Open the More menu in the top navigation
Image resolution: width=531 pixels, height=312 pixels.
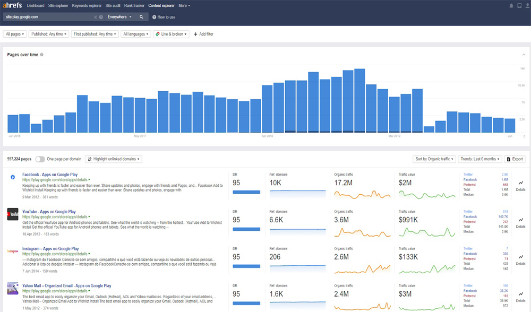tap(184, 6)
